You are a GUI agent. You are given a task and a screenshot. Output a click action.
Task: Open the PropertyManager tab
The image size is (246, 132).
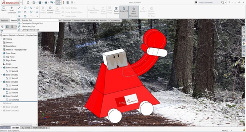[7, 27]
